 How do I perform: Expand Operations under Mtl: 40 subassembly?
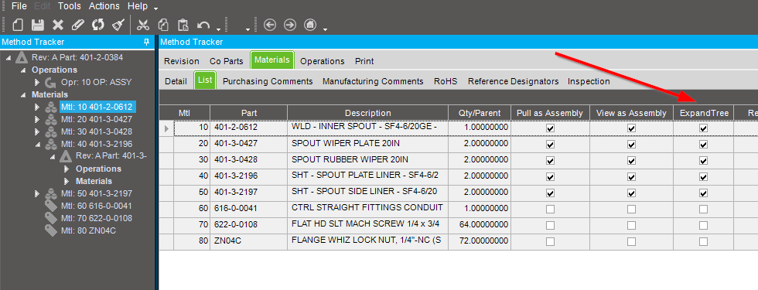(67, 169)
